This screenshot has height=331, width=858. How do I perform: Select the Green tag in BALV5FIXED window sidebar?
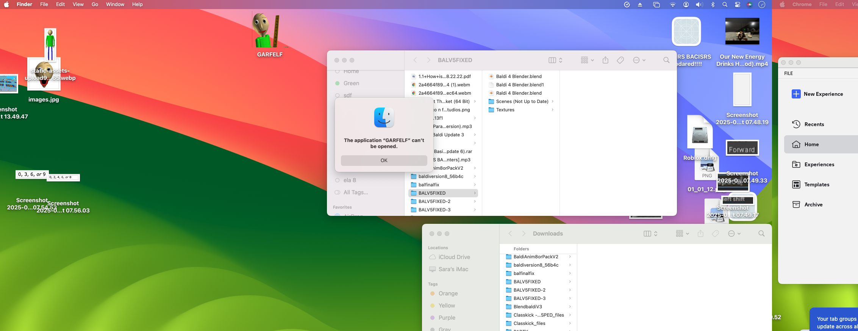point(351,83)
